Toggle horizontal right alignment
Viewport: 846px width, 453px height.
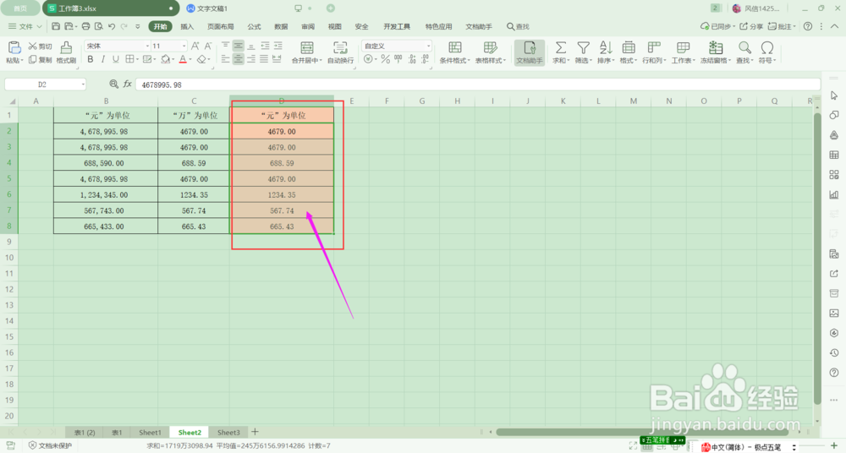[251, 59]
